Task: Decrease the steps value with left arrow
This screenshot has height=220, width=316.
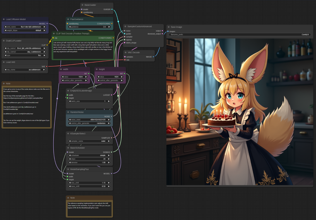Action: (x=70, y=159)
